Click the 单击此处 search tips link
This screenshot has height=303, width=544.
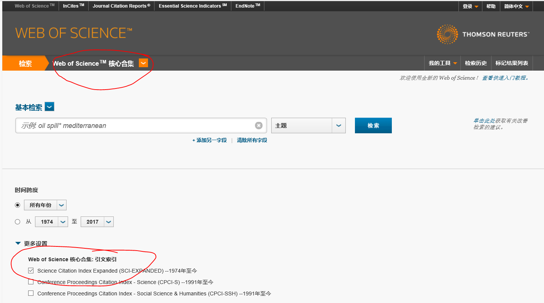pyautogui.click(x=484, y=121)
